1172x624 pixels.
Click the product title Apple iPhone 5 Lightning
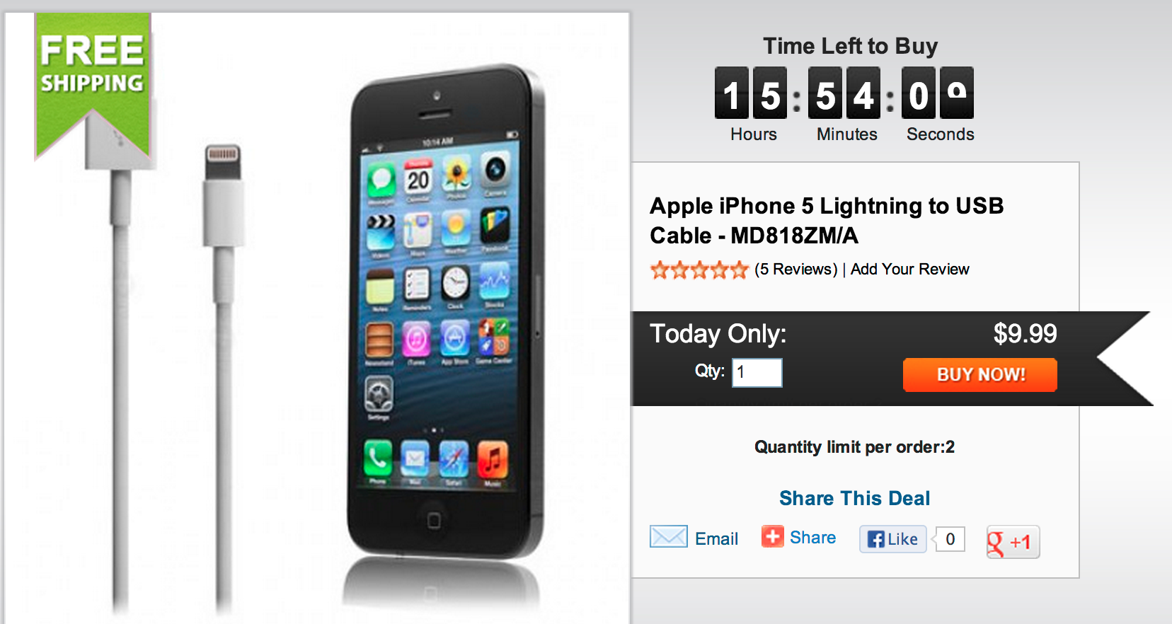pyautogui.click(x=827, y=220)
